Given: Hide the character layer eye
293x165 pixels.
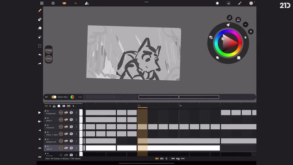Looking at the screenshot, I should coord(66,126).
